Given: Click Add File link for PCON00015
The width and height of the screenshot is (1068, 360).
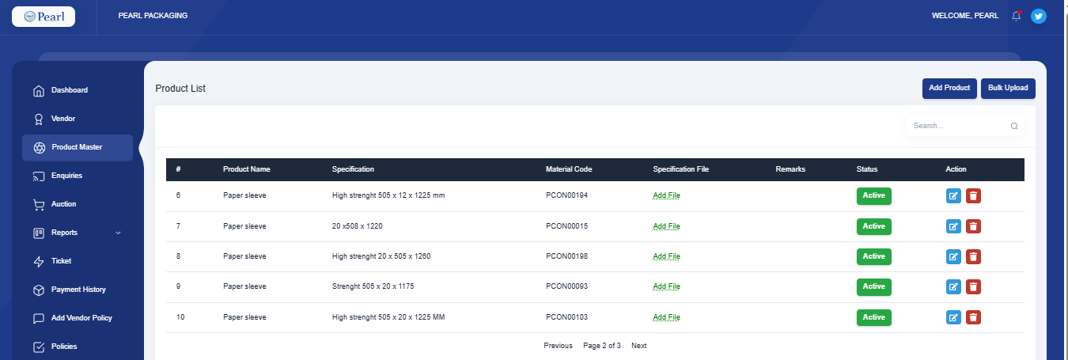Looking at the screenshot, I should click(666, 226).
